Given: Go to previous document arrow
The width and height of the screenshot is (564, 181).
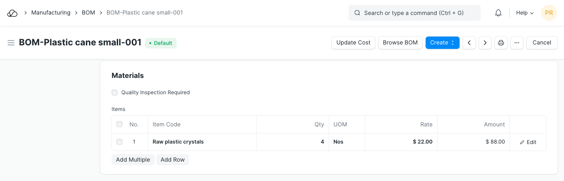Looking at the screenshot, I should click(469, 43).
